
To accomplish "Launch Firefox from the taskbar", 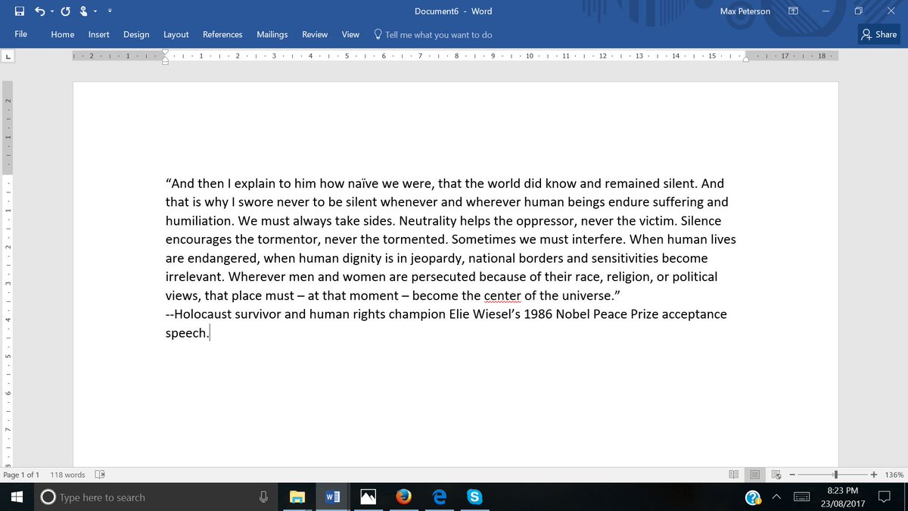I will click(403, 497).
